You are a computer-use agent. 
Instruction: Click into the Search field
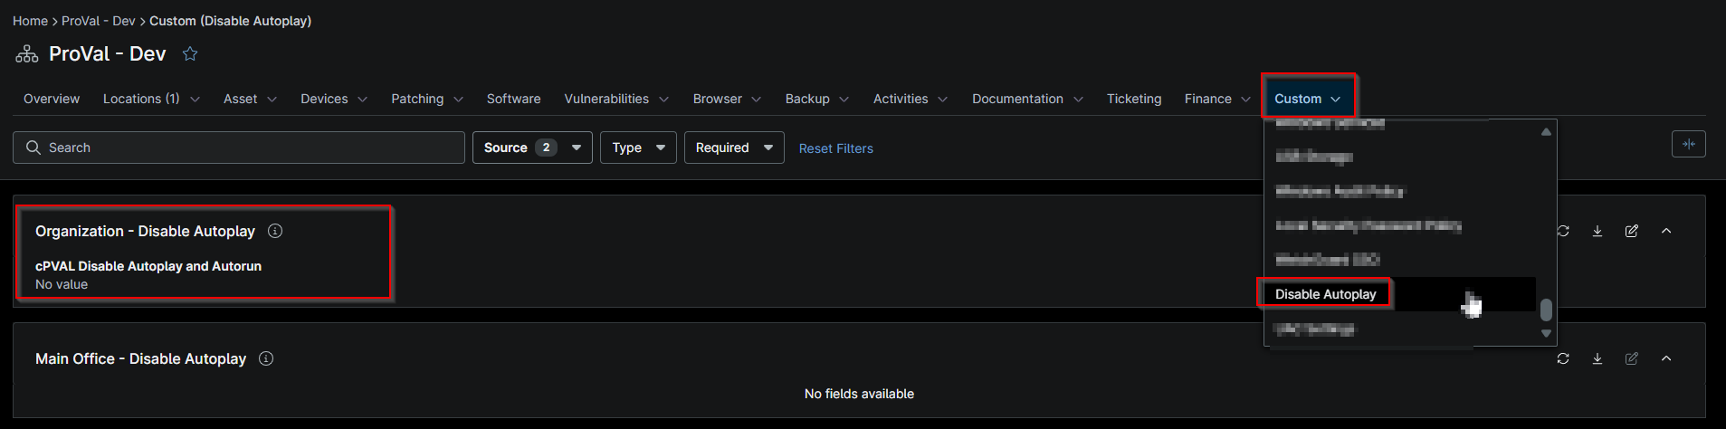pos(239,148)
